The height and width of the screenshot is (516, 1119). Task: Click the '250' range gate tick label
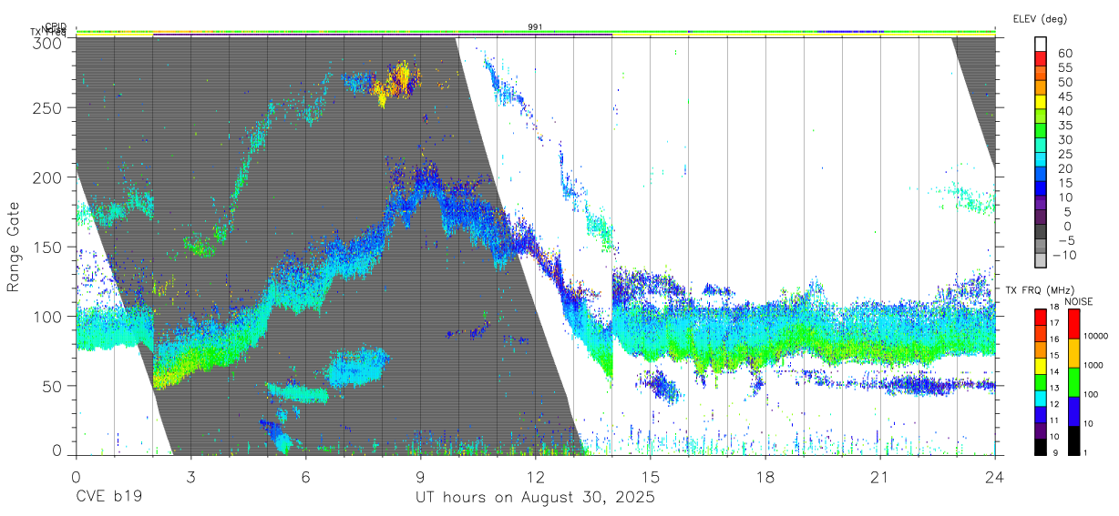(x=48, y=107)
